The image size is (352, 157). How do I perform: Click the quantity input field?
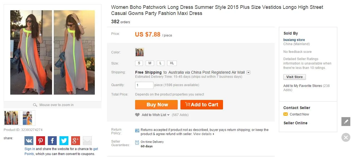point(144,85)
